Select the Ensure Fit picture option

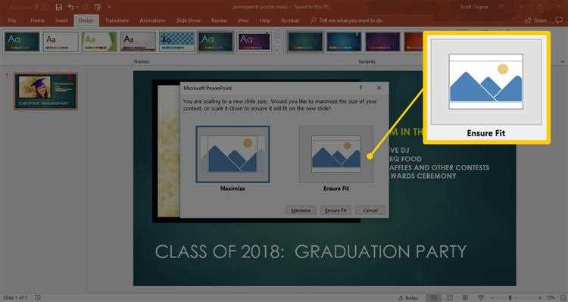336,154
